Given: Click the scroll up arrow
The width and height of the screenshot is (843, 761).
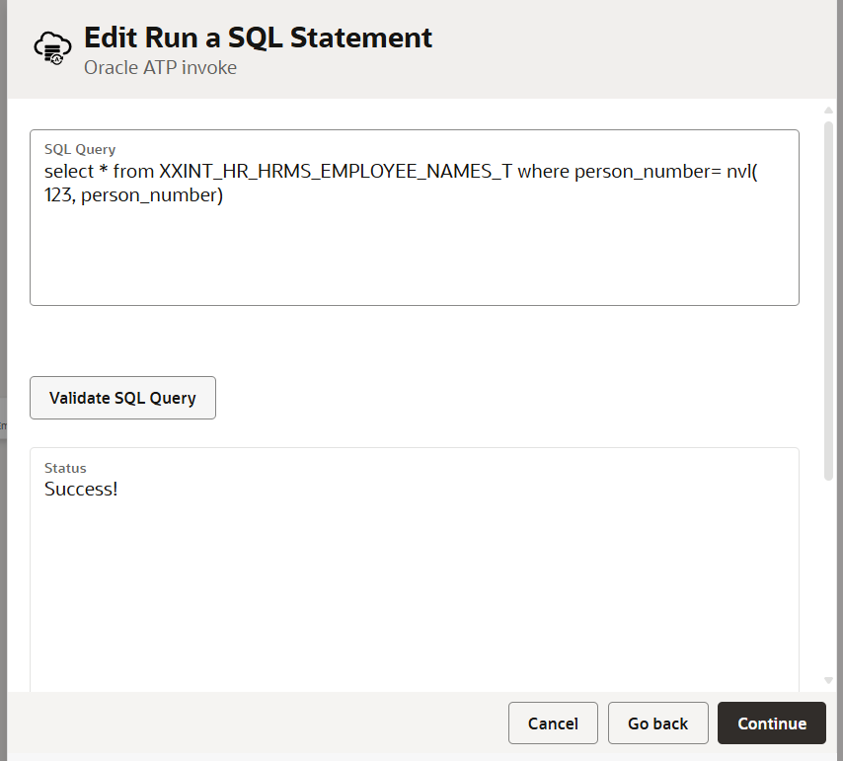Looking at the screenshot, I should [828, 111].
